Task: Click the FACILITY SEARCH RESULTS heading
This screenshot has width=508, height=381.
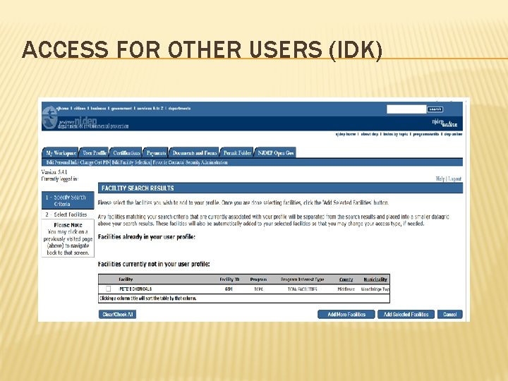Action: (138, 188)
